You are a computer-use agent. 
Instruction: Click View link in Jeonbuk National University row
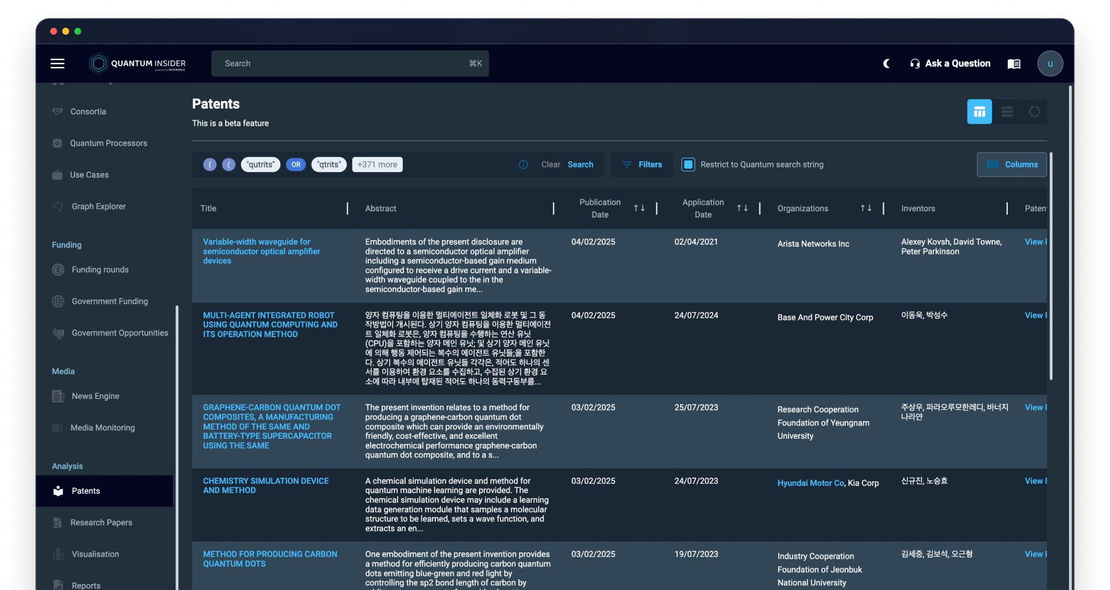pyautogui.click(x=1036, y=554)
